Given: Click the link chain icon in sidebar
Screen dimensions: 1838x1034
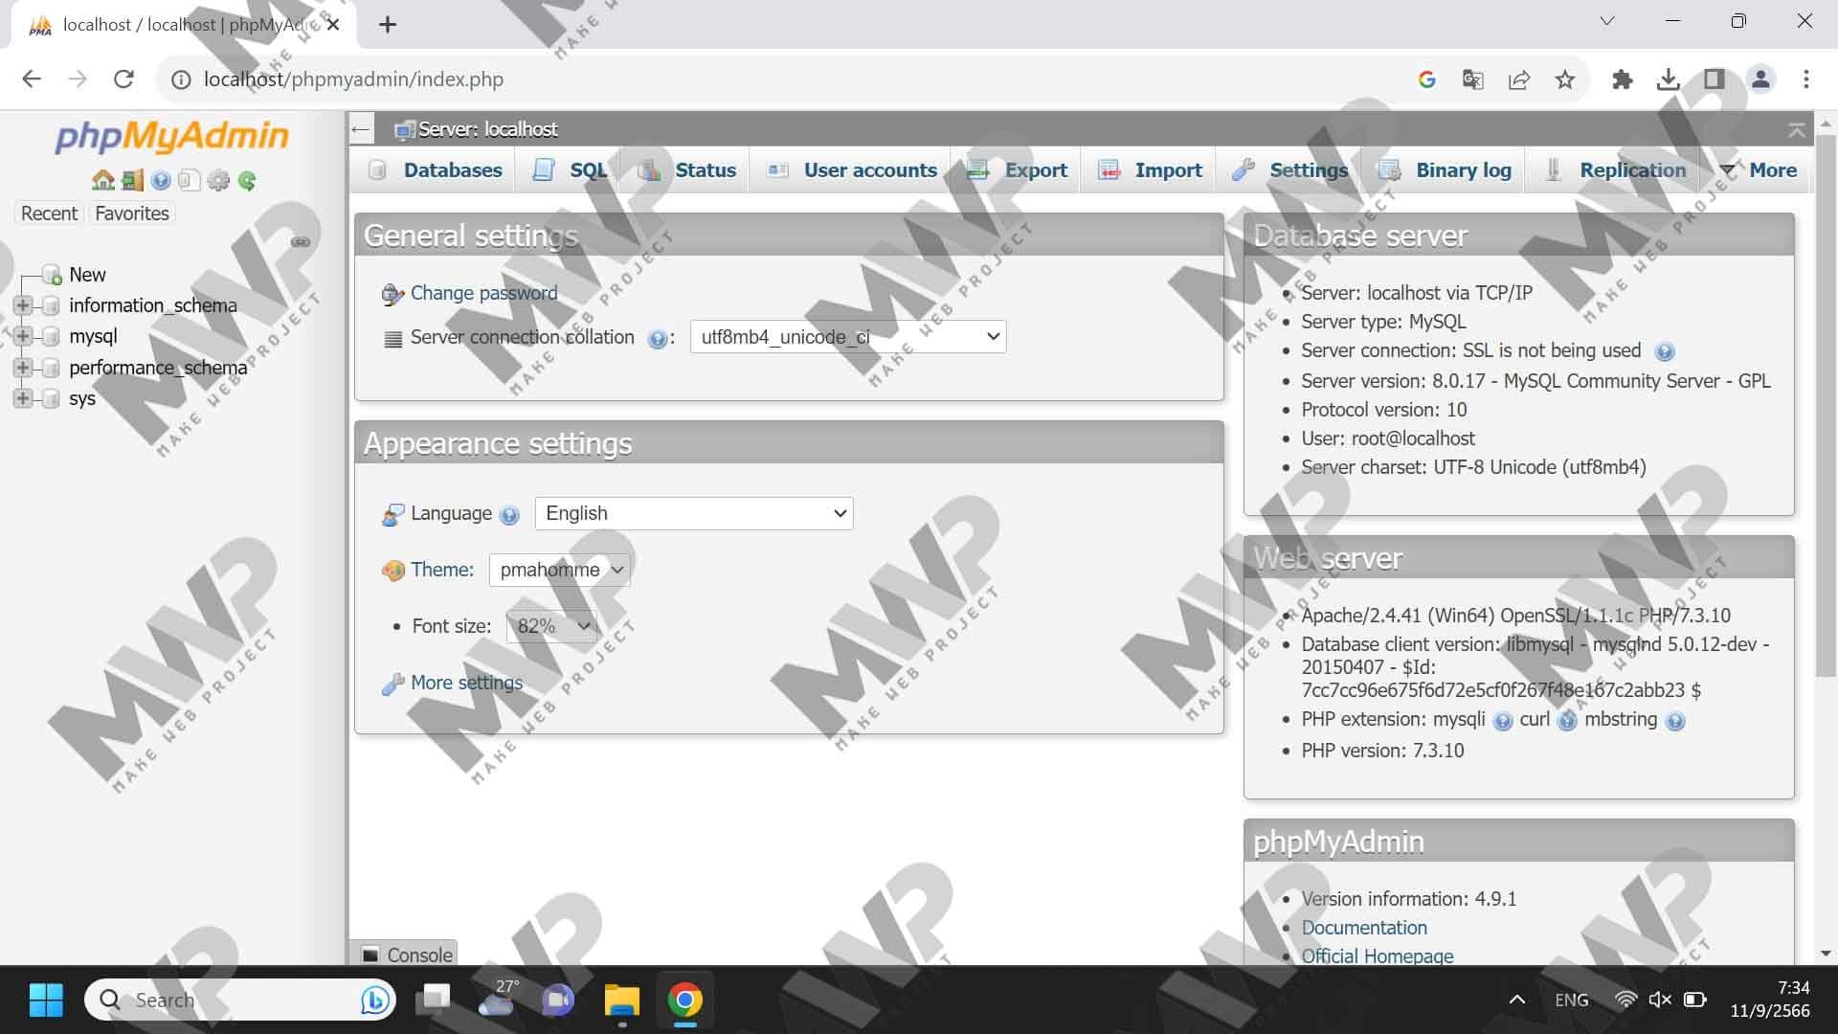Looking at the screenshot, I should click(x=301, y=241).
